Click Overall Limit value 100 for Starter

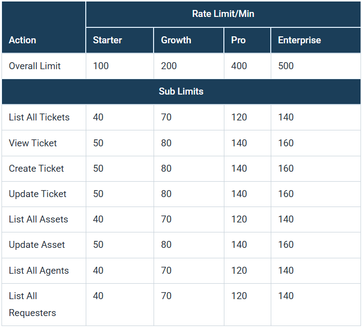[x=101, y=66]
